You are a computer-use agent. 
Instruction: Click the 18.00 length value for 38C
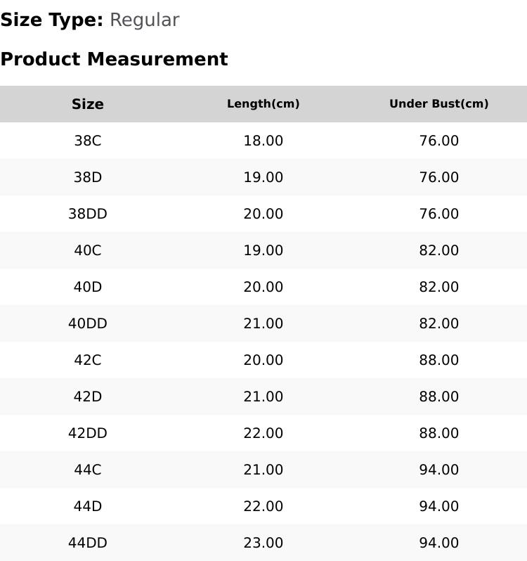tap(263, 141)
